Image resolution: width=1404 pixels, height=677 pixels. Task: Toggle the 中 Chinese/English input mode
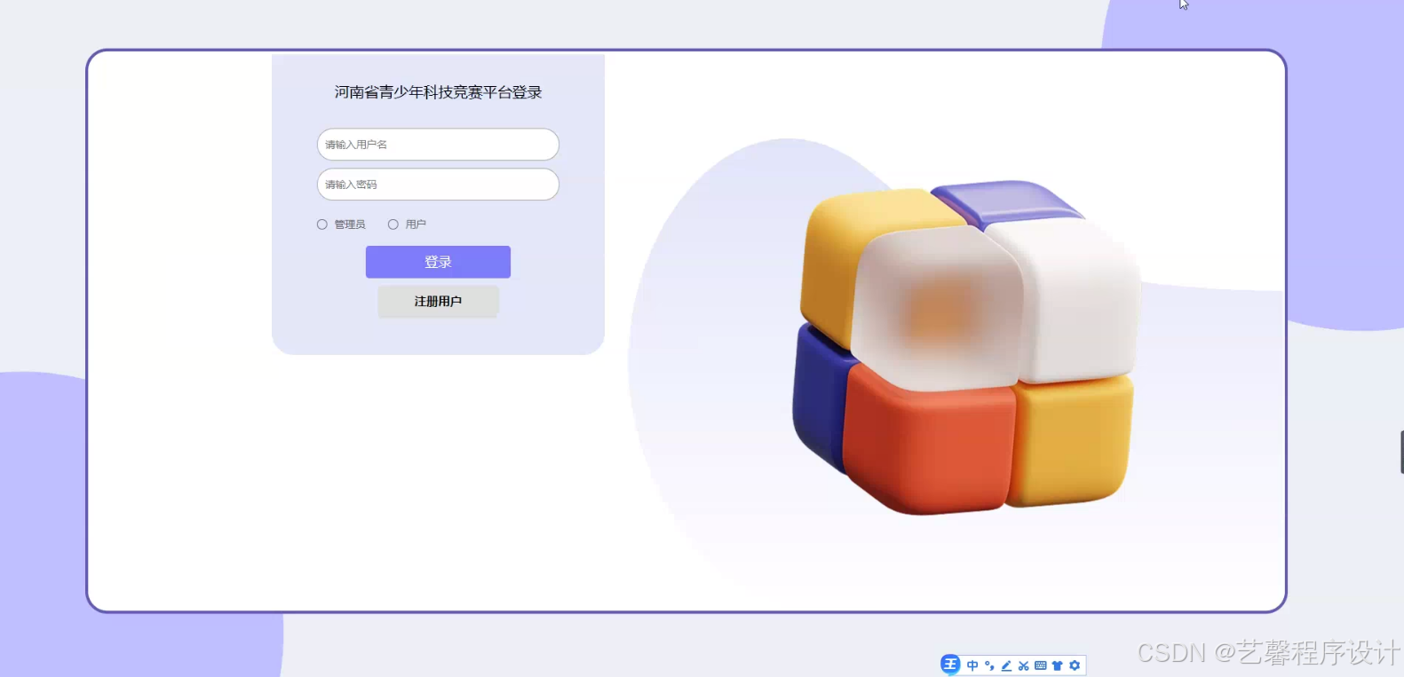click(972, 665)
